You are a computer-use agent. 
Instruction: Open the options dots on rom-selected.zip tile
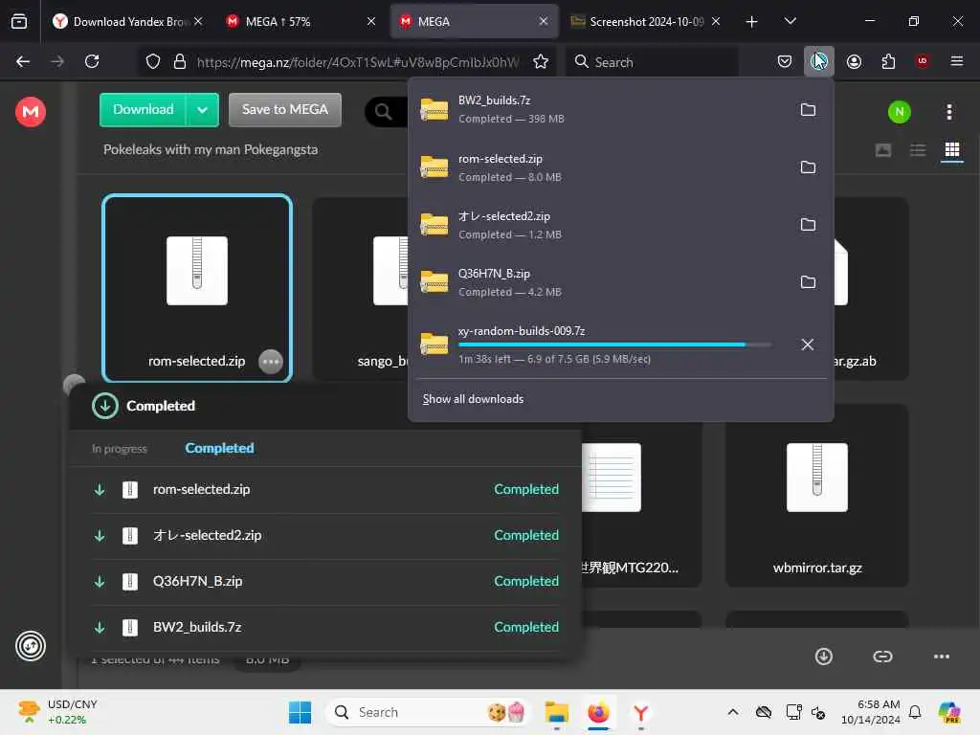(x=271, y=361)
